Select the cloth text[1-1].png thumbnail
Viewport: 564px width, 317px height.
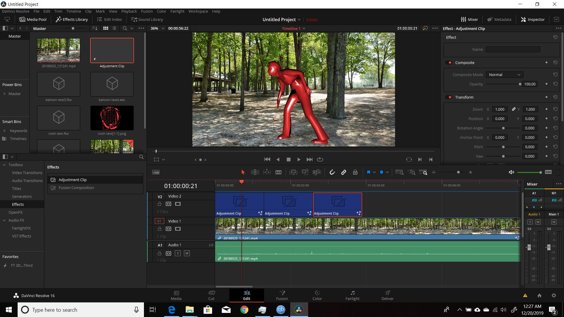point(112,118)
